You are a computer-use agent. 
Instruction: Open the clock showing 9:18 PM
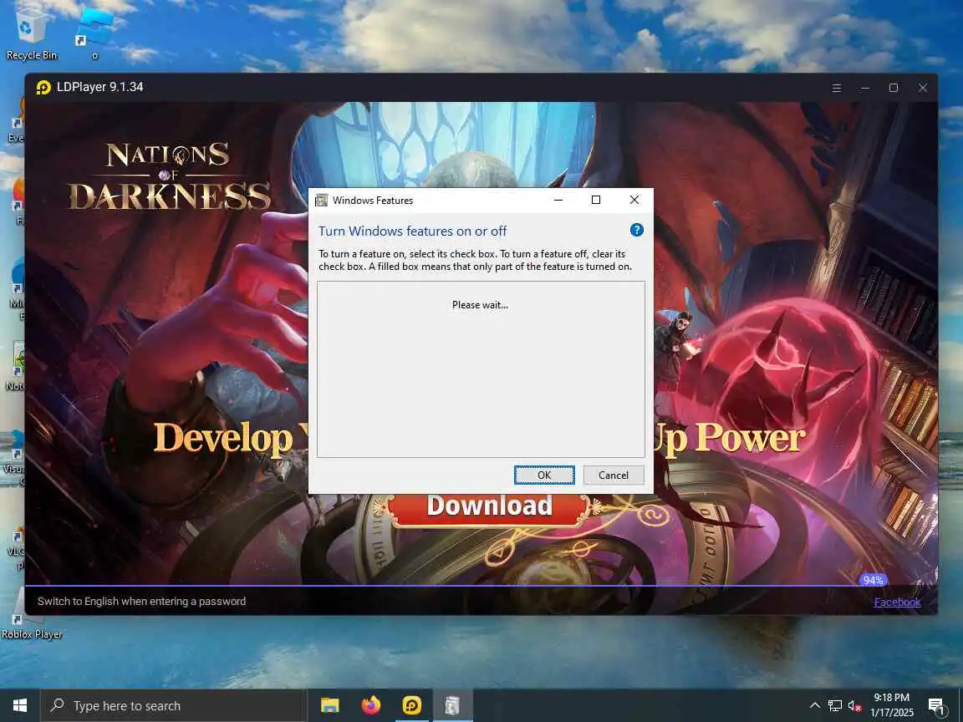[892, 705]
